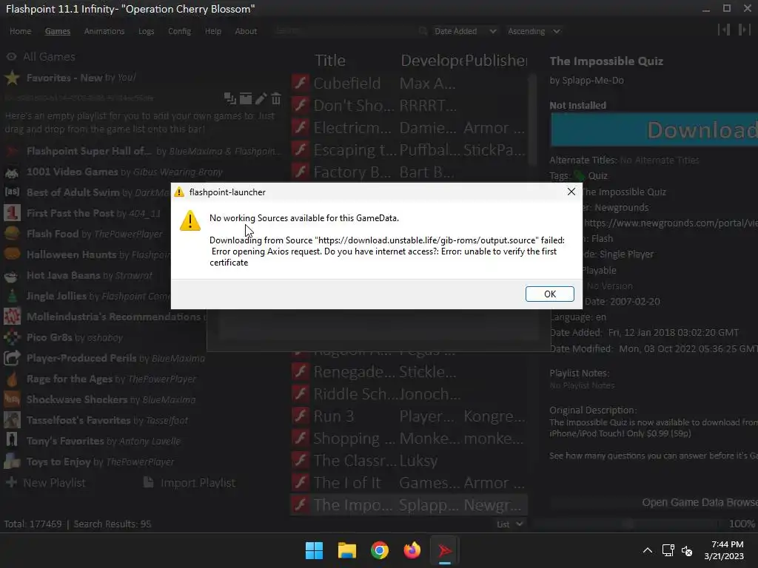Open the Hot Java Beans playlist
The height and width of the screenshot is (568, 758).
(89, 276)
